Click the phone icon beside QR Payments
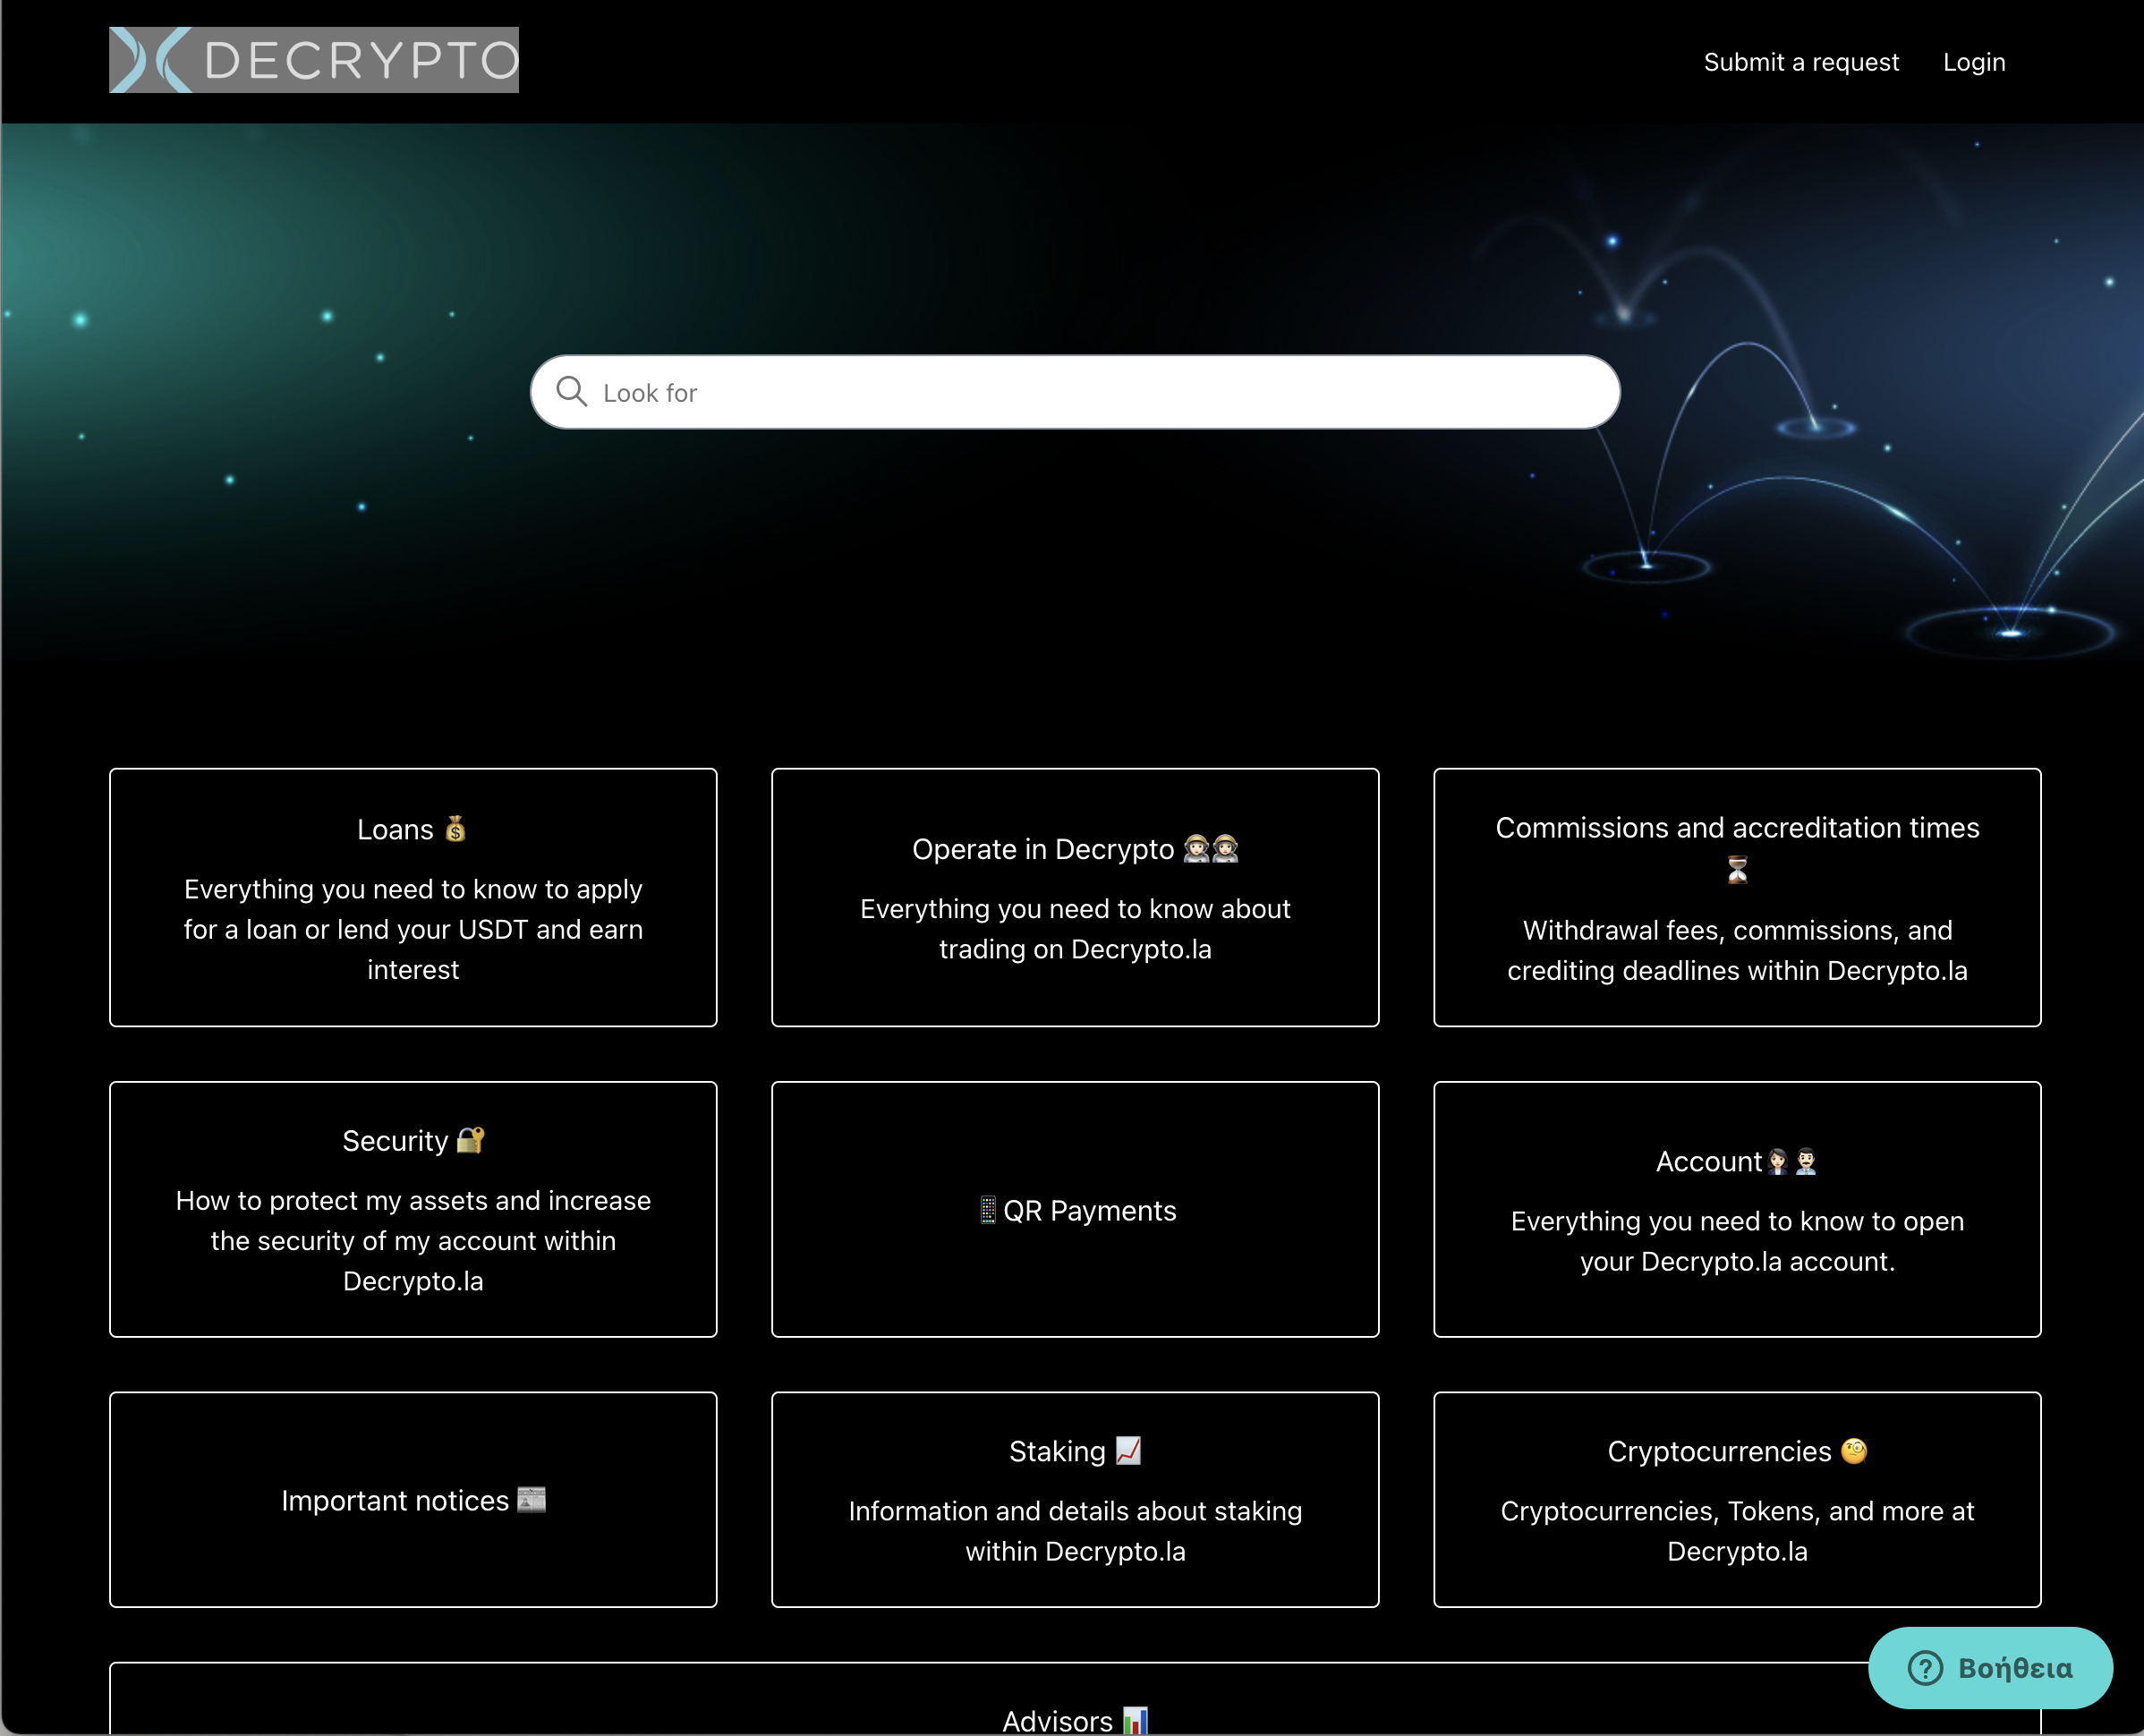Viewport: 2144px width, 1736px height. [987, 1210]
